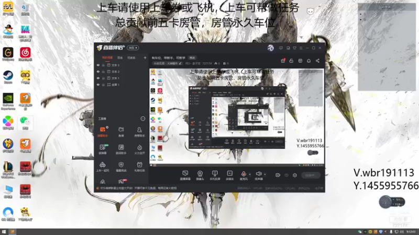Hide the 文本 2 source
Screen dimensions: 419x235
coord(98,72)
